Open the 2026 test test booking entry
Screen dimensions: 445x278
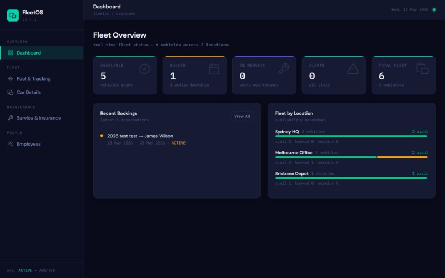coord(177,140)
